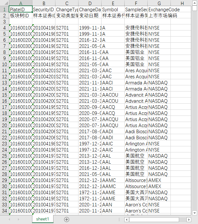Click horizontal scrollbar right arrow

click(189, 220)
